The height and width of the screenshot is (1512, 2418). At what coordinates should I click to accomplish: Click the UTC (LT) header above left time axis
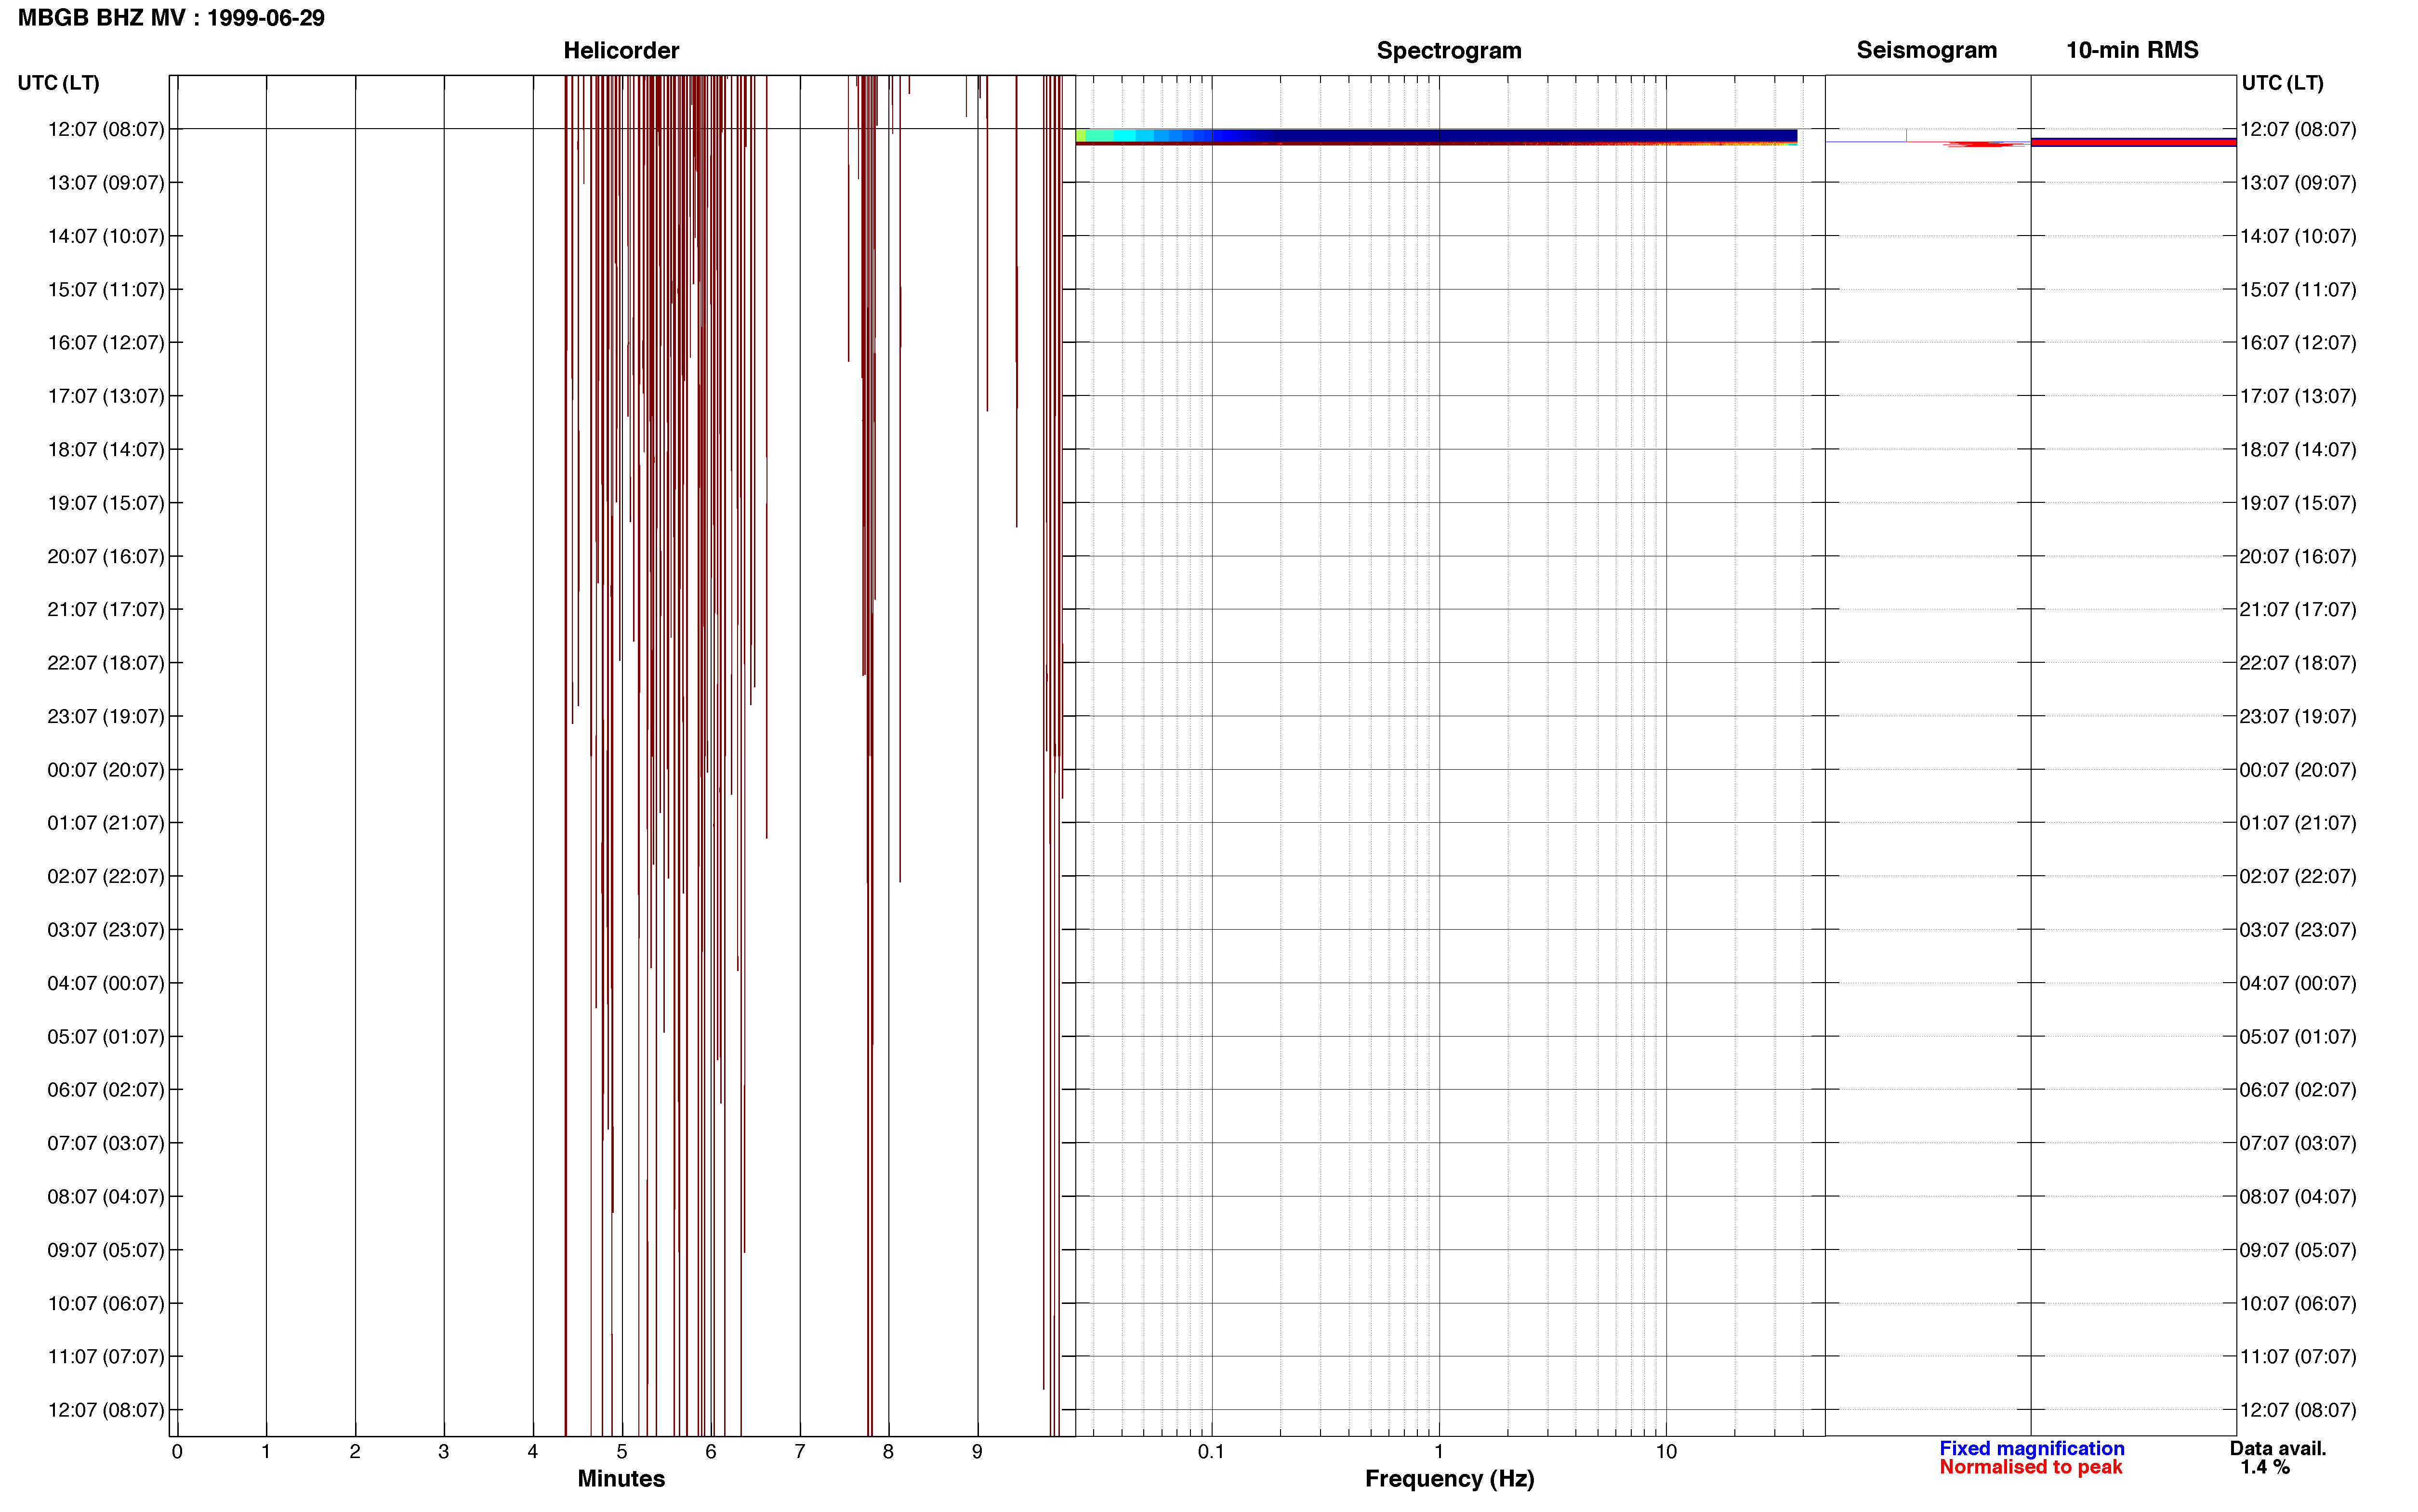[59, 83]
